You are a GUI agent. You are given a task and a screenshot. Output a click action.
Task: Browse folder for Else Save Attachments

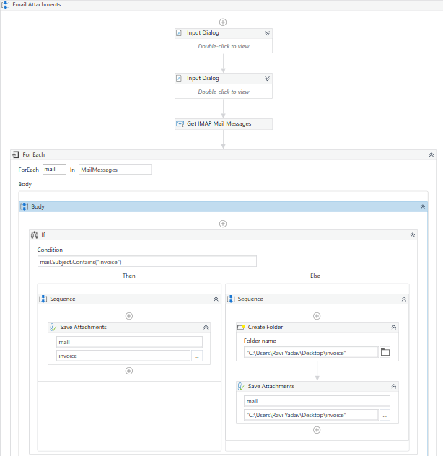pos(385,416)
